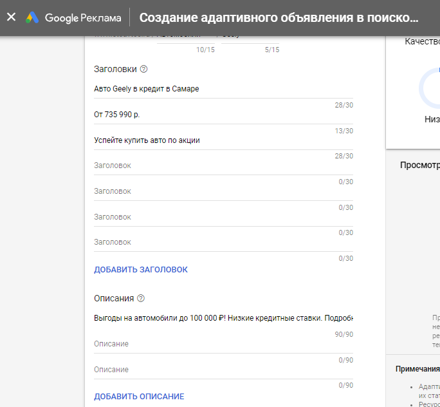Image resolution: width=440 pixels, height=407 pixels.
Task: Focus the fourth empty Заголовок field
Action: point(223,242)
